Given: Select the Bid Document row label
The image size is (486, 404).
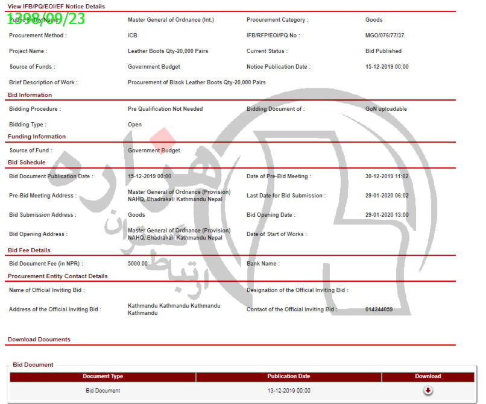Looking at the screenshot, I should [x=103, y=391].
